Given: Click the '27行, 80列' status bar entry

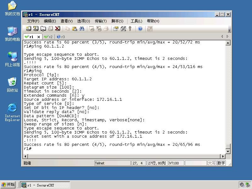Looking at the screenshot, I should 157,163.
